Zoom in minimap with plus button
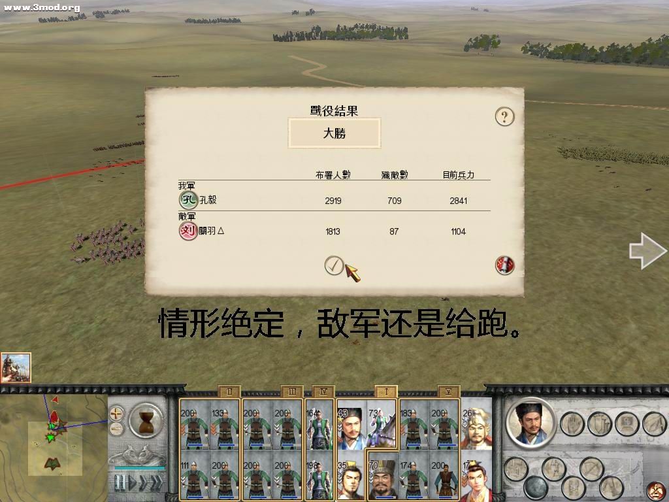The height and width of the screenshot is (502, 669). (116, 413)
